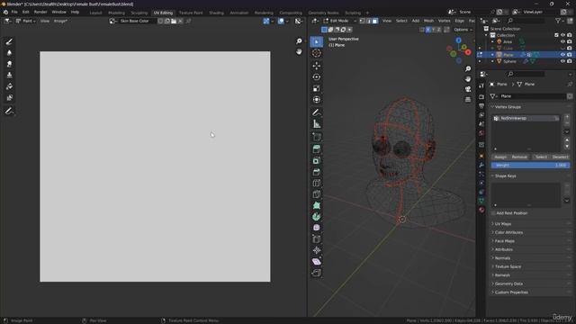The width and height of the screenshot is (576, 324).
Task: Click the Assign vertex group button
Action: 500,157
